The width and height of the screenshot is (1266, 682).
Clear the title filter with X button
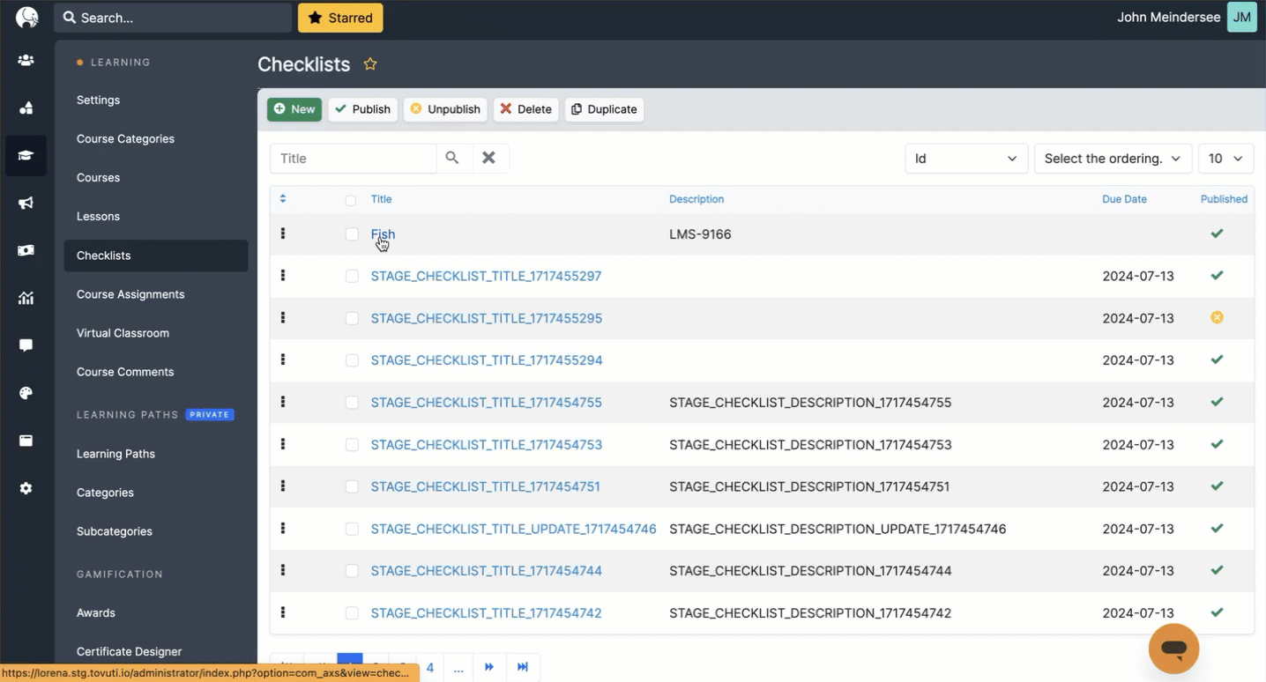click(x=488, y=158)
